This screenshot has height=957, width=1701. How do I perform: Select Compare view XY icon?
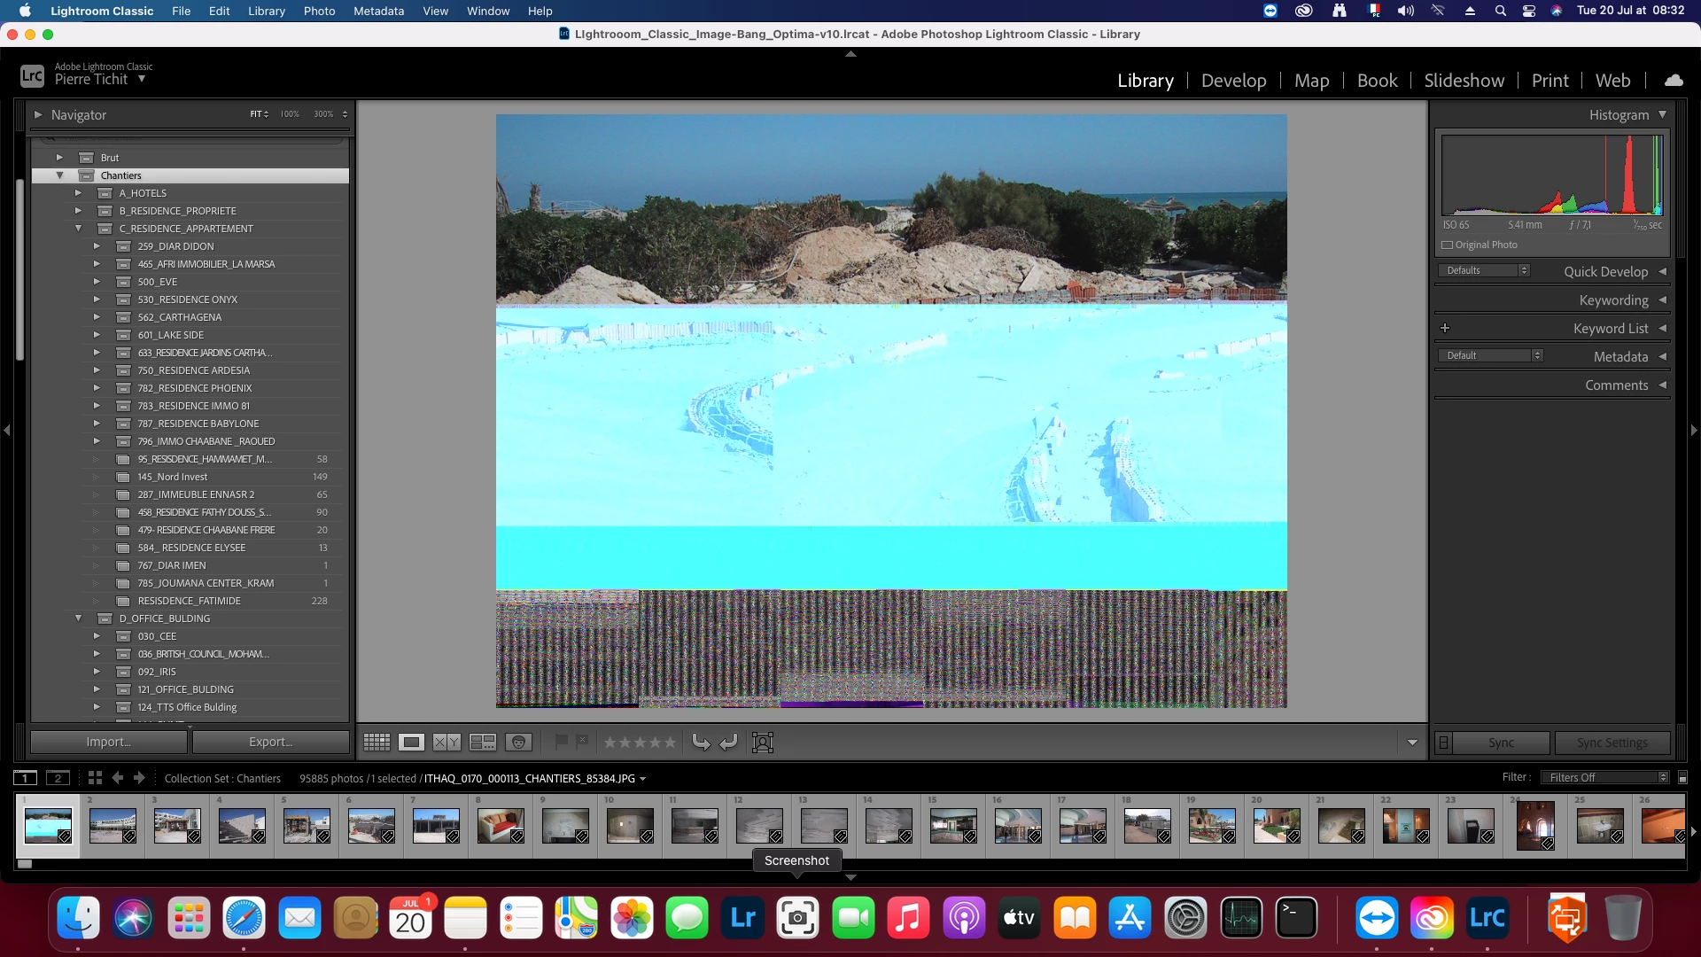click(x=447, y=743)
